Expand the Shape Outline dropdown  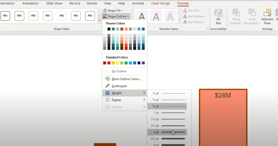[x=128, y=16]
